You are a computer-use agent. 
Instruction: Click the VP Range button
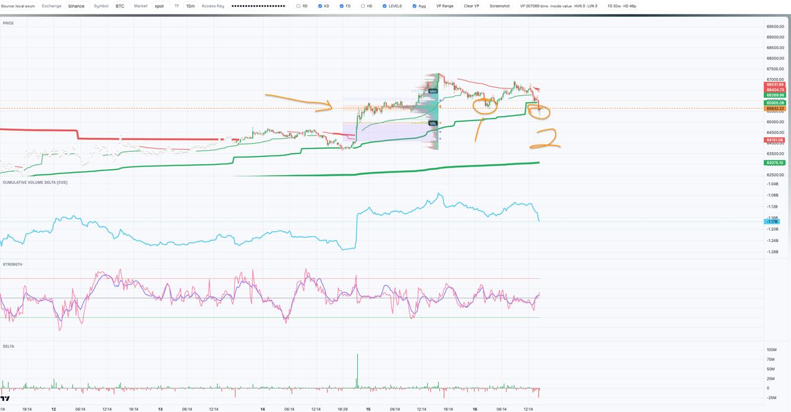tap(445, 6)
